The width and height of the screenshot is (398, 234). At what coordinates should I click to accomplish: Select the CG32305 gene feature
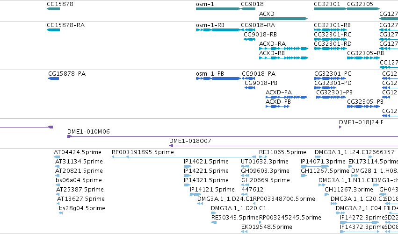coord(363,9)
